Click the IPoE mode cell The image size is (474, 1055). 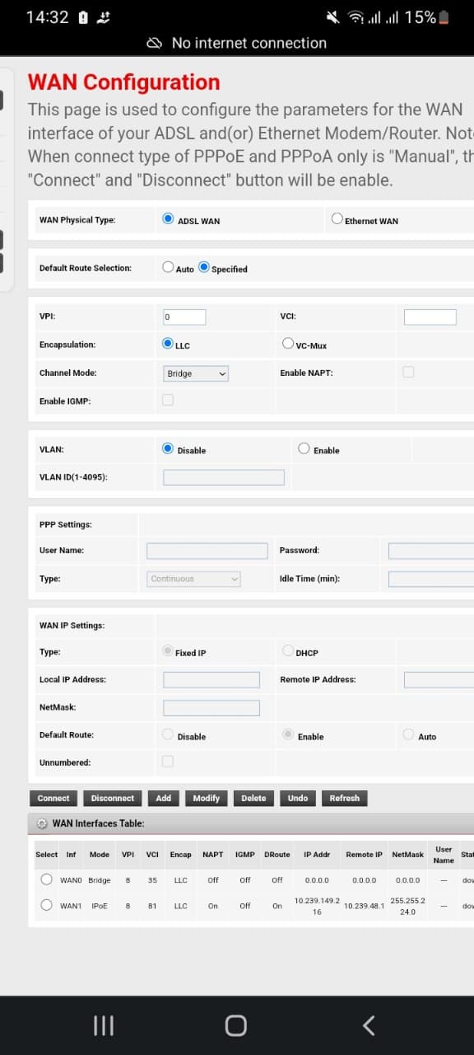(100, 906)
